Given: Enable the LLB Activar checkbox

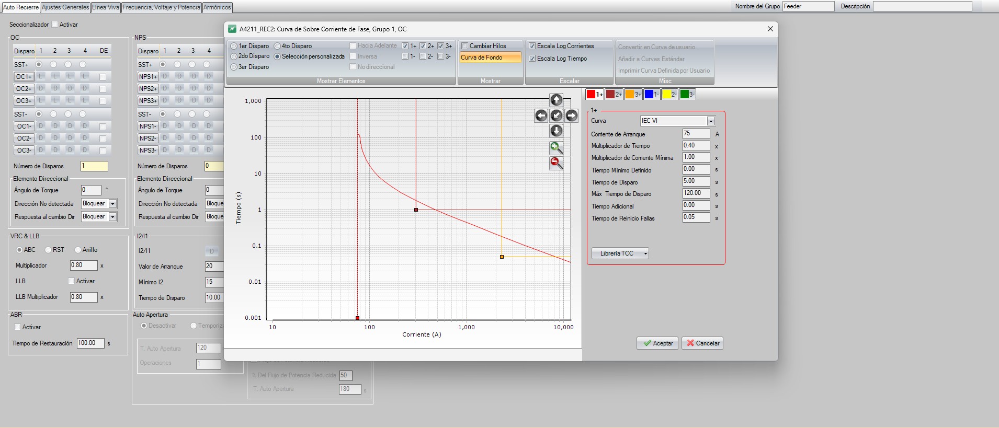Looking at the screenshot, I should tap(72, 281).
